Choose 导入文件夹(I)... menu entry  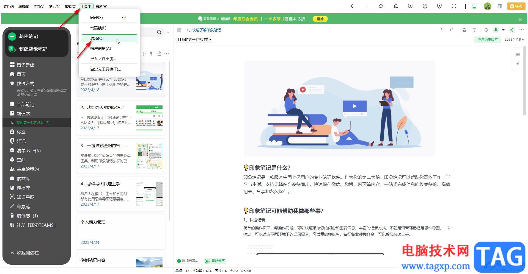(x=109, y=59)
